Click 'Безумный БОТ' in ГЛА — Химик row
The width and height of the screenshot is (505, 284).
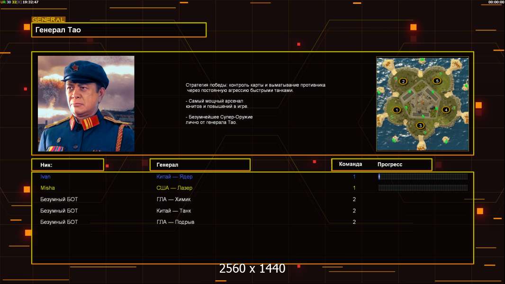pyautogui.click(x=59, y=199)
